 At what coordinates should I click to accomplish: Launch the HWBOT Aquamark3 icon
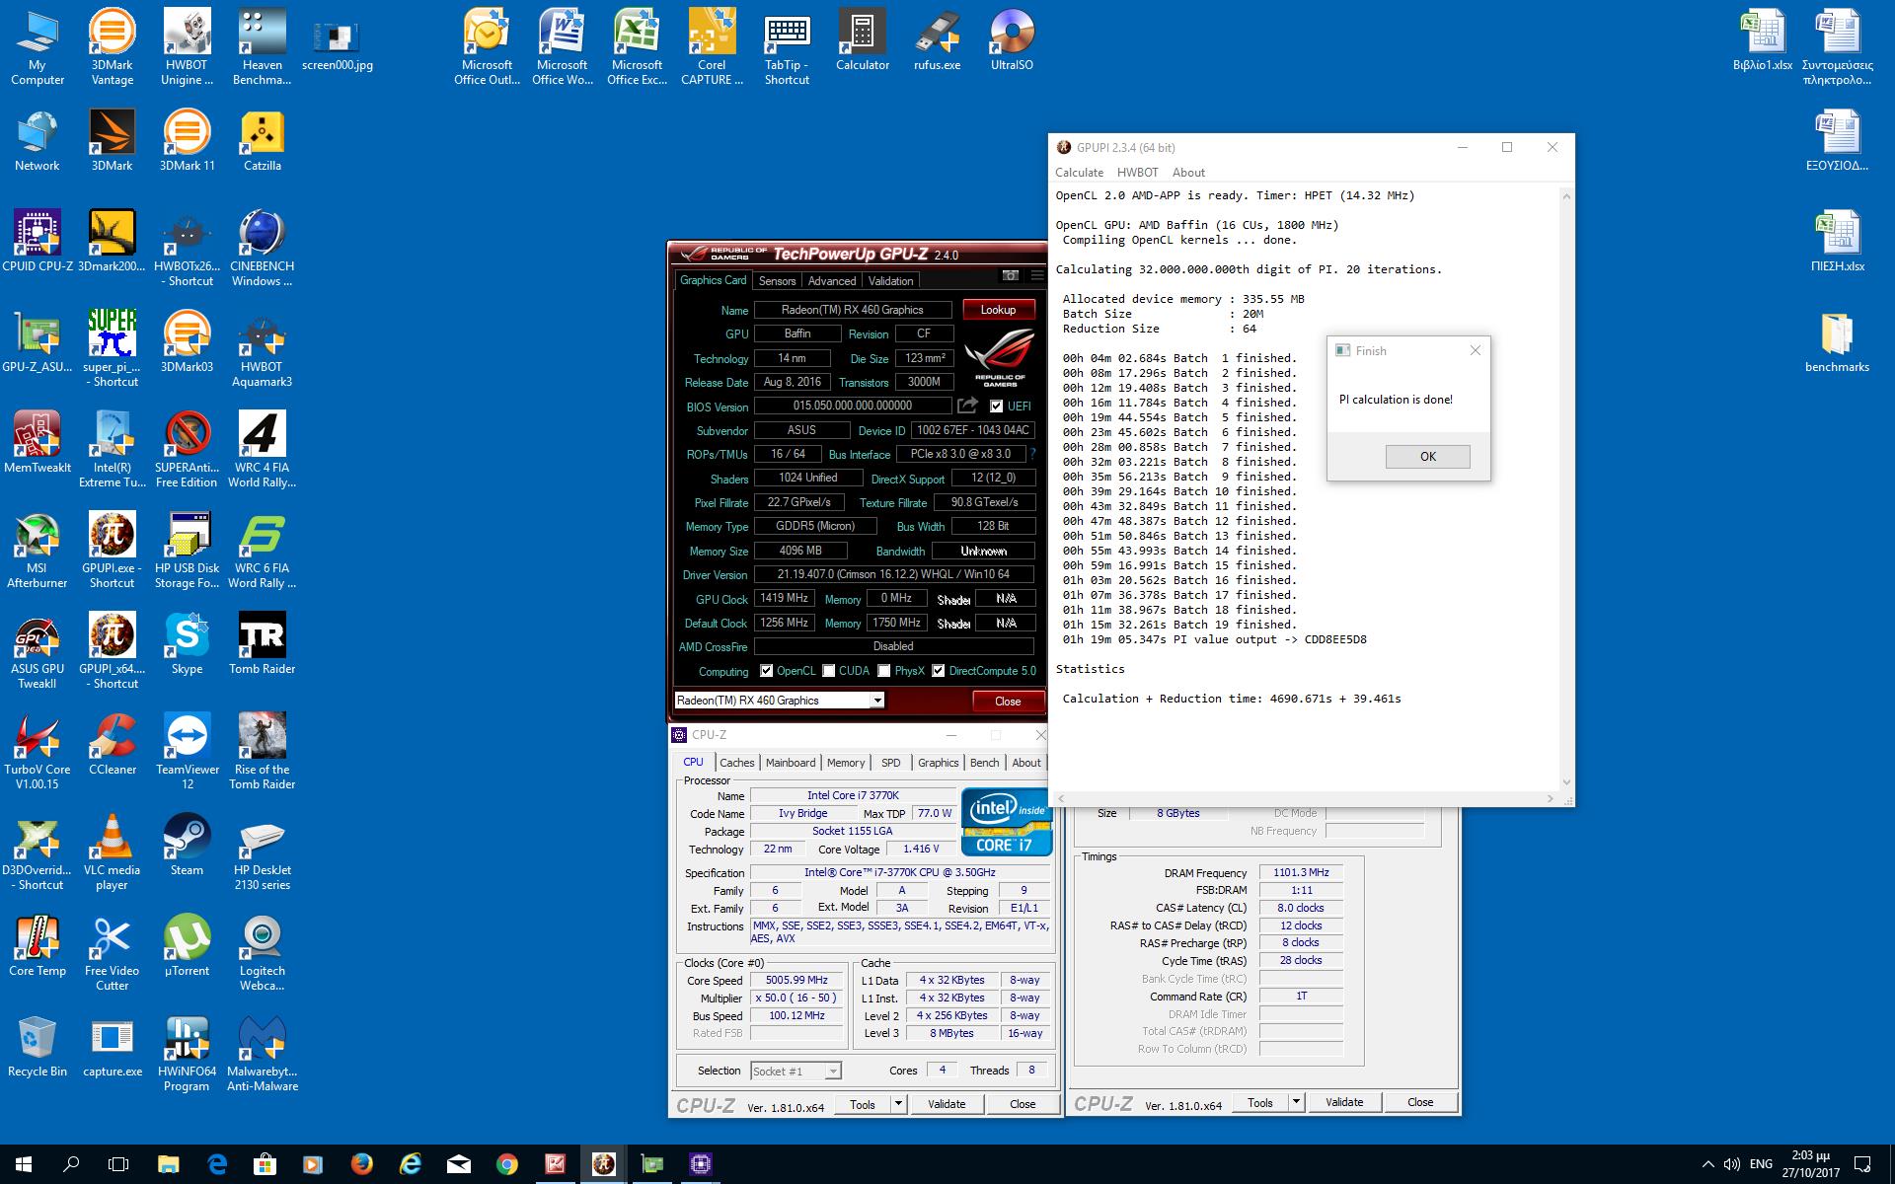coord(262,348)
